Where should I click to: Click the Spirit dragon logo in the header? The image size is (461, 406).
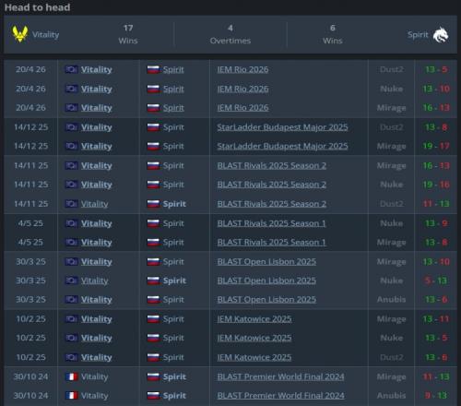(441, 35)
